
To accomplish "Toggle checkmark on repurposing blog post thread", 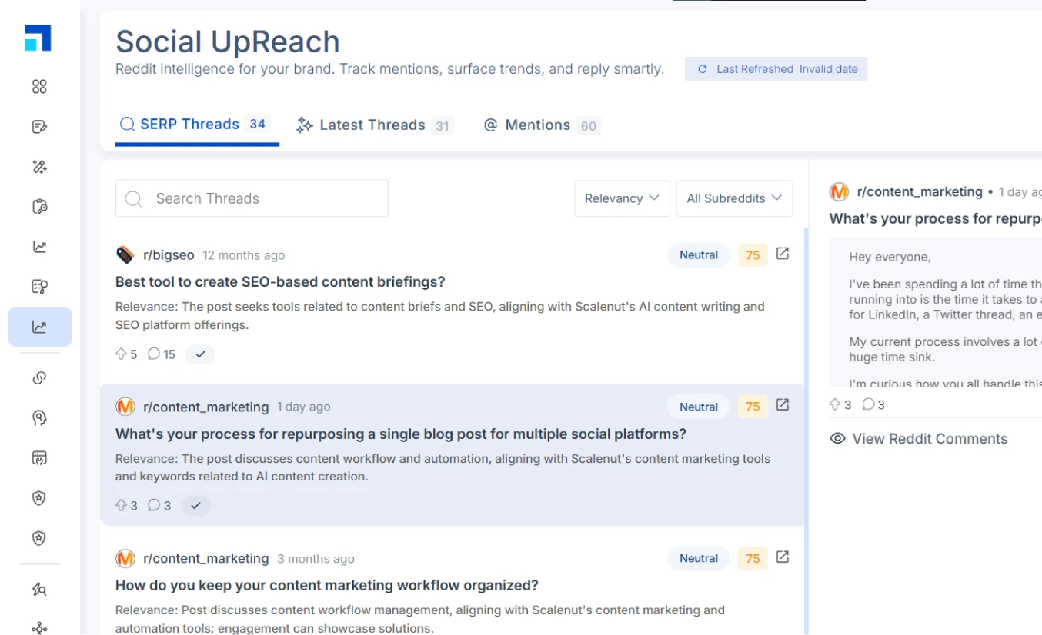I will 195,505.
